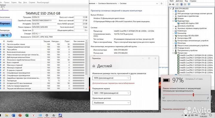Click the Back arrow in Device Manager toolbar
This screenshot has width=215, height=118.
click(170, 4)
